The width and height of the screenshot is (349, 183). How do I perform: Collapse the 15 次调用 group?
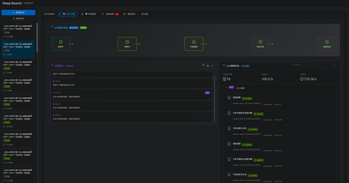226,87
